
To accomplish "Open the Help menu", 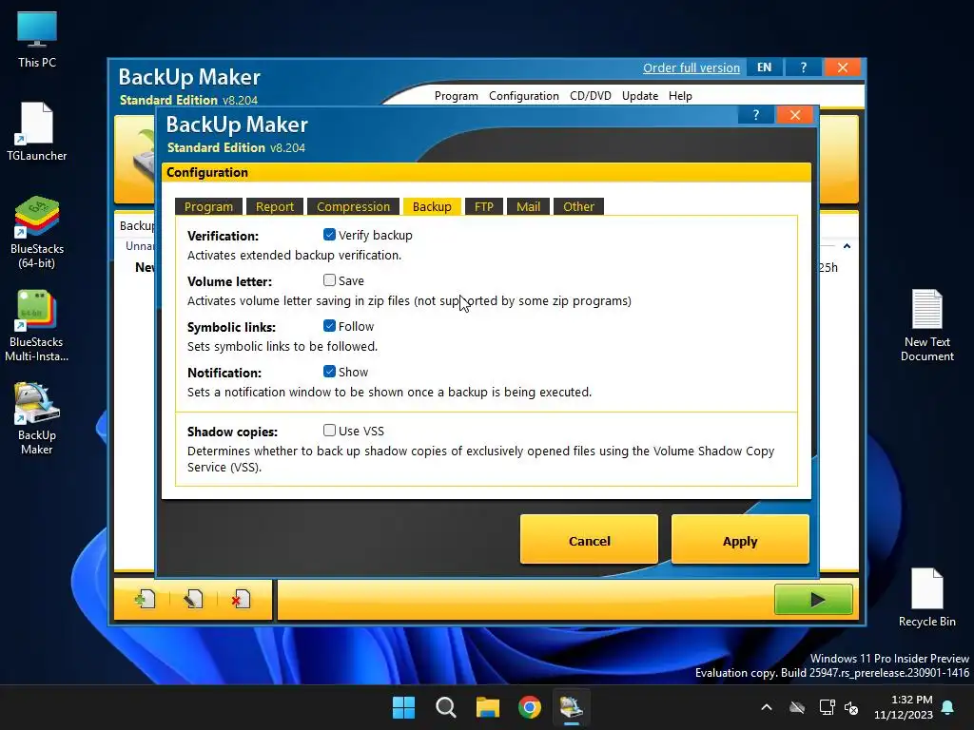I will [x=680, y=96].
